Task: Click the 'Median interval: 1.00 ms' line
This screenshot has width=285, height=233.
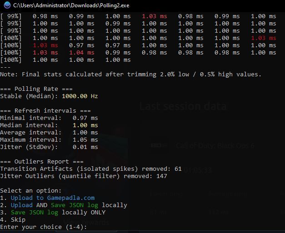Action: point(49,125)
